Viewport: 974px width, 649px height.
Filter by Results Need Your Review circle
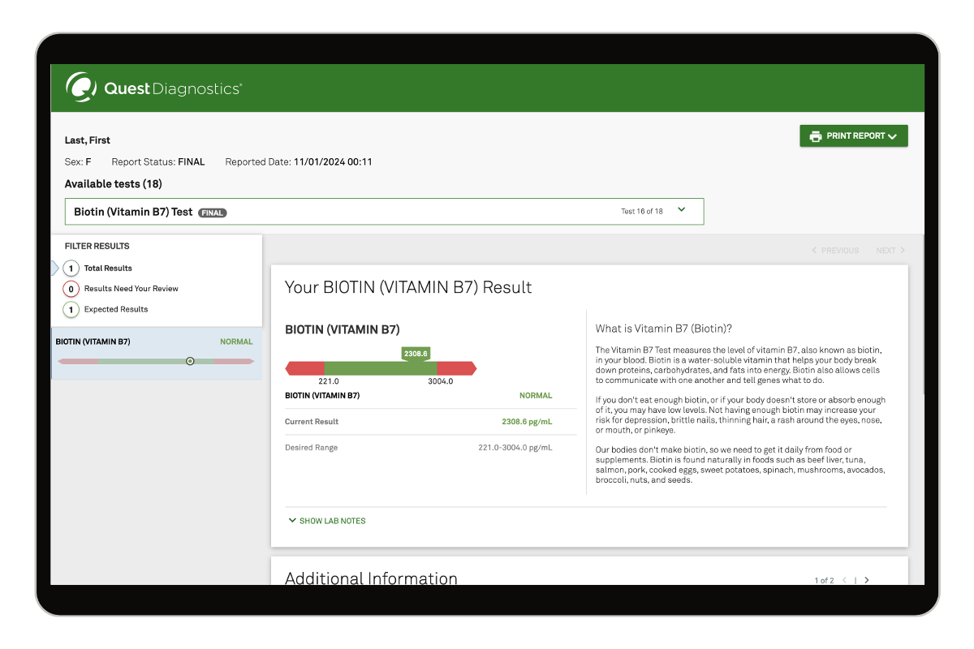tap(71, 289)
